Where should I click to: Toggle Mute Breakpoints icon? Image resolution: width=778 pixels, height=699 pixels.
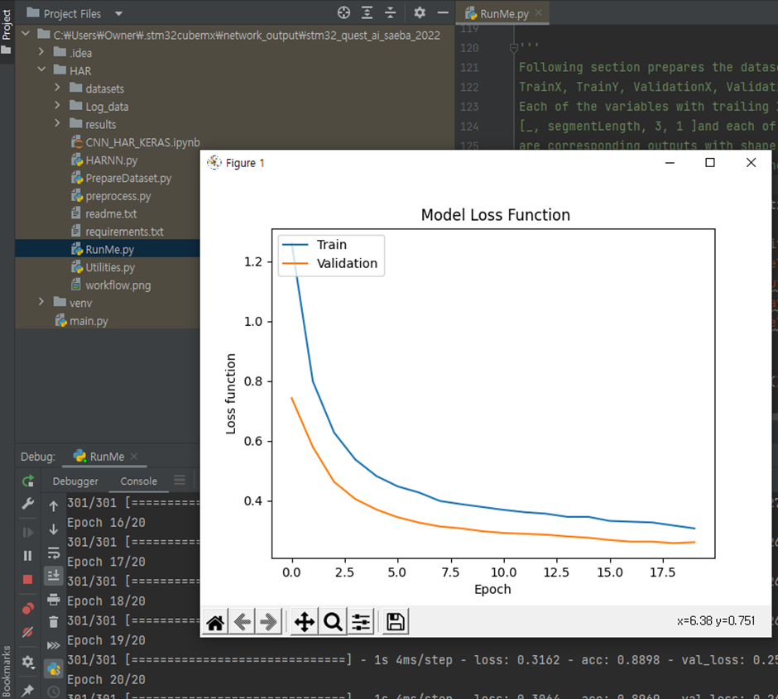(x=28, y=632)
